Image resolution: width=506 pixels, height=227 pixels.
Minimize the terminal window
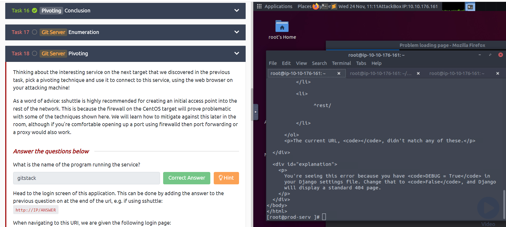point(480,55)
